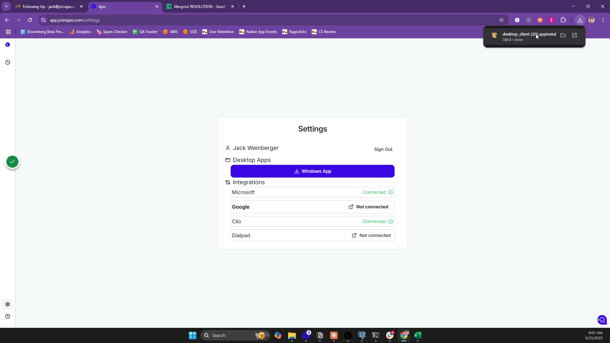610x343 pixels.
Task: Open the Rageclicks bookmark
Action: pos(294,32)
